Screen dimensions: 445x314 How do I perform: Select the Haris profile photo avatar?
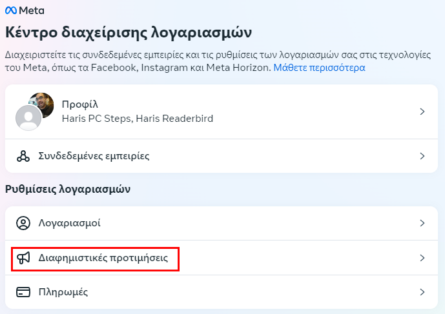pos(43,104)
